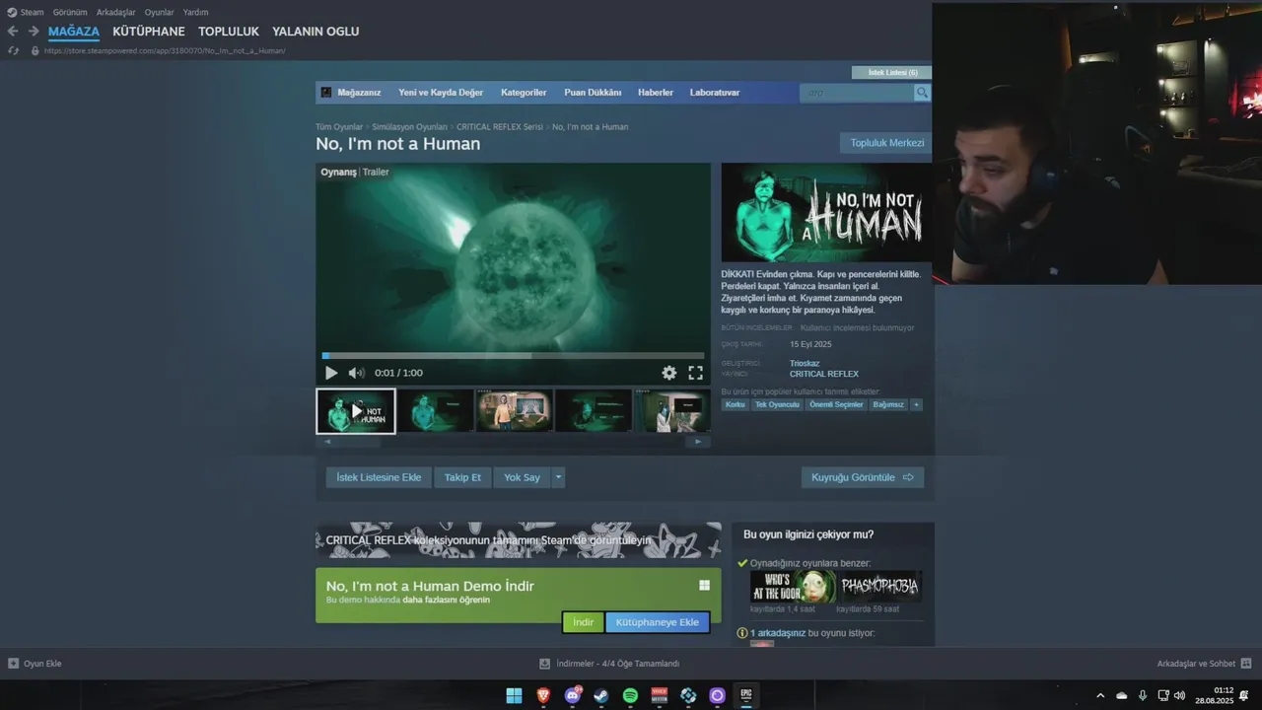Click Tüm Oyunlar breadcrumb
The width and height of the screenshot is (1262, 710).
point(339,127)
